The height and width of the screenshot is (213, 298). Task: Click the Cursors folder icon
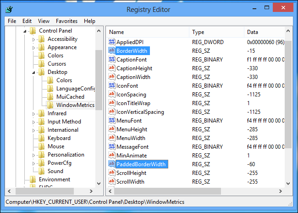point(41,64)
